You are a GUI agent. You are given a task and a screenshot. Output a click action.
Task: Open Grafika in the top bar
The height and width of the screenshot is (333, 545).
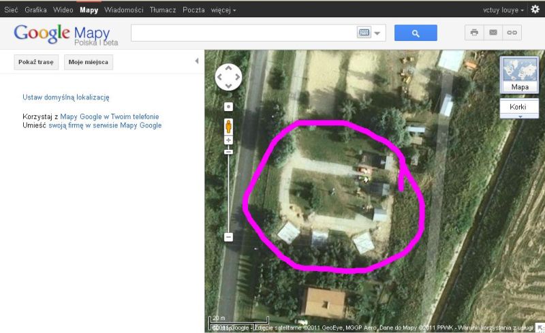pos(35,10)
